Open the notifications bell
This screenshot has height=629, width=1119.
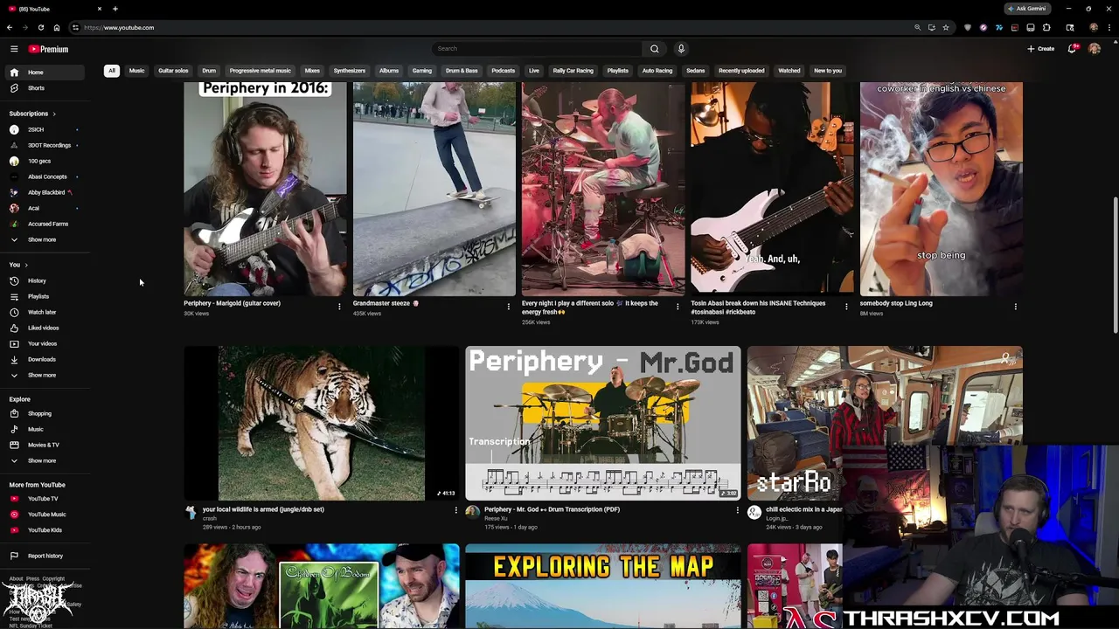pos(1072,49)
